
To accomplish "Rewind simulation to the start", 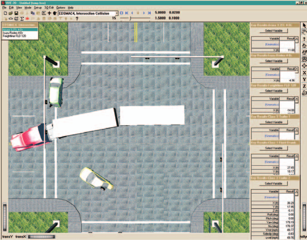I will pyautogui.click(x=127, y=13).
